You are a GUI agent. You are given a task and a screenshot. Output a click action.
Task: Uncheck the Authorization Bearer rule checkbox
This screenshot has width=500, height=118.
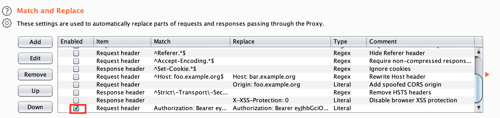click(x=76, y=108)
